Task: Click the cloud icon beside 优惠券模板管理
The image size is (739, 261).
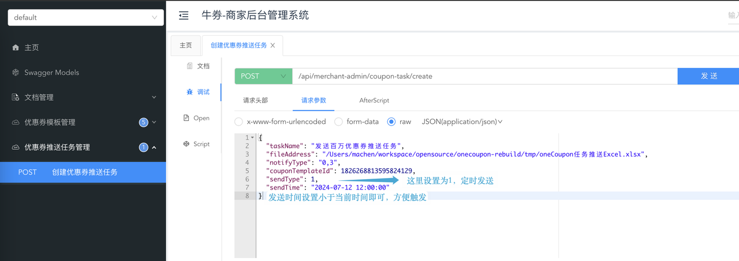Action: pyautogui.click(x=16, y=122)
